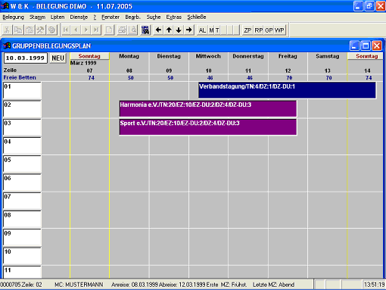Click the RP toolbar button
Viewport: 386px width, 290px height.
pos(259,30)
